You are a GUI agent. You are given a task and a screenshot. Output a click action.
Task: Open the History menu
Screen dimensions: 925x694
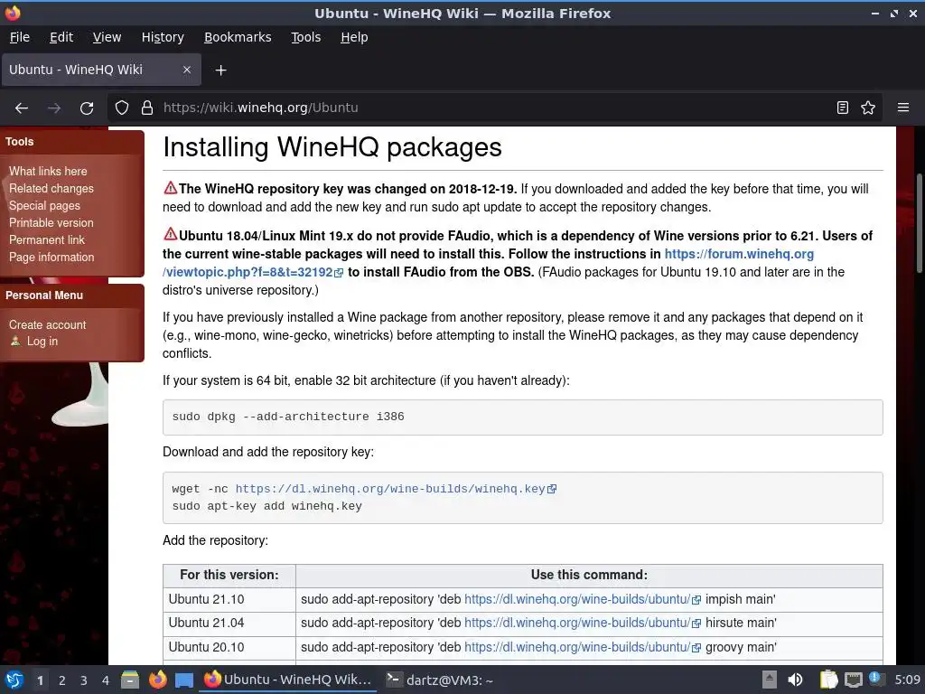pyautogui.click(x=163, y=37)
